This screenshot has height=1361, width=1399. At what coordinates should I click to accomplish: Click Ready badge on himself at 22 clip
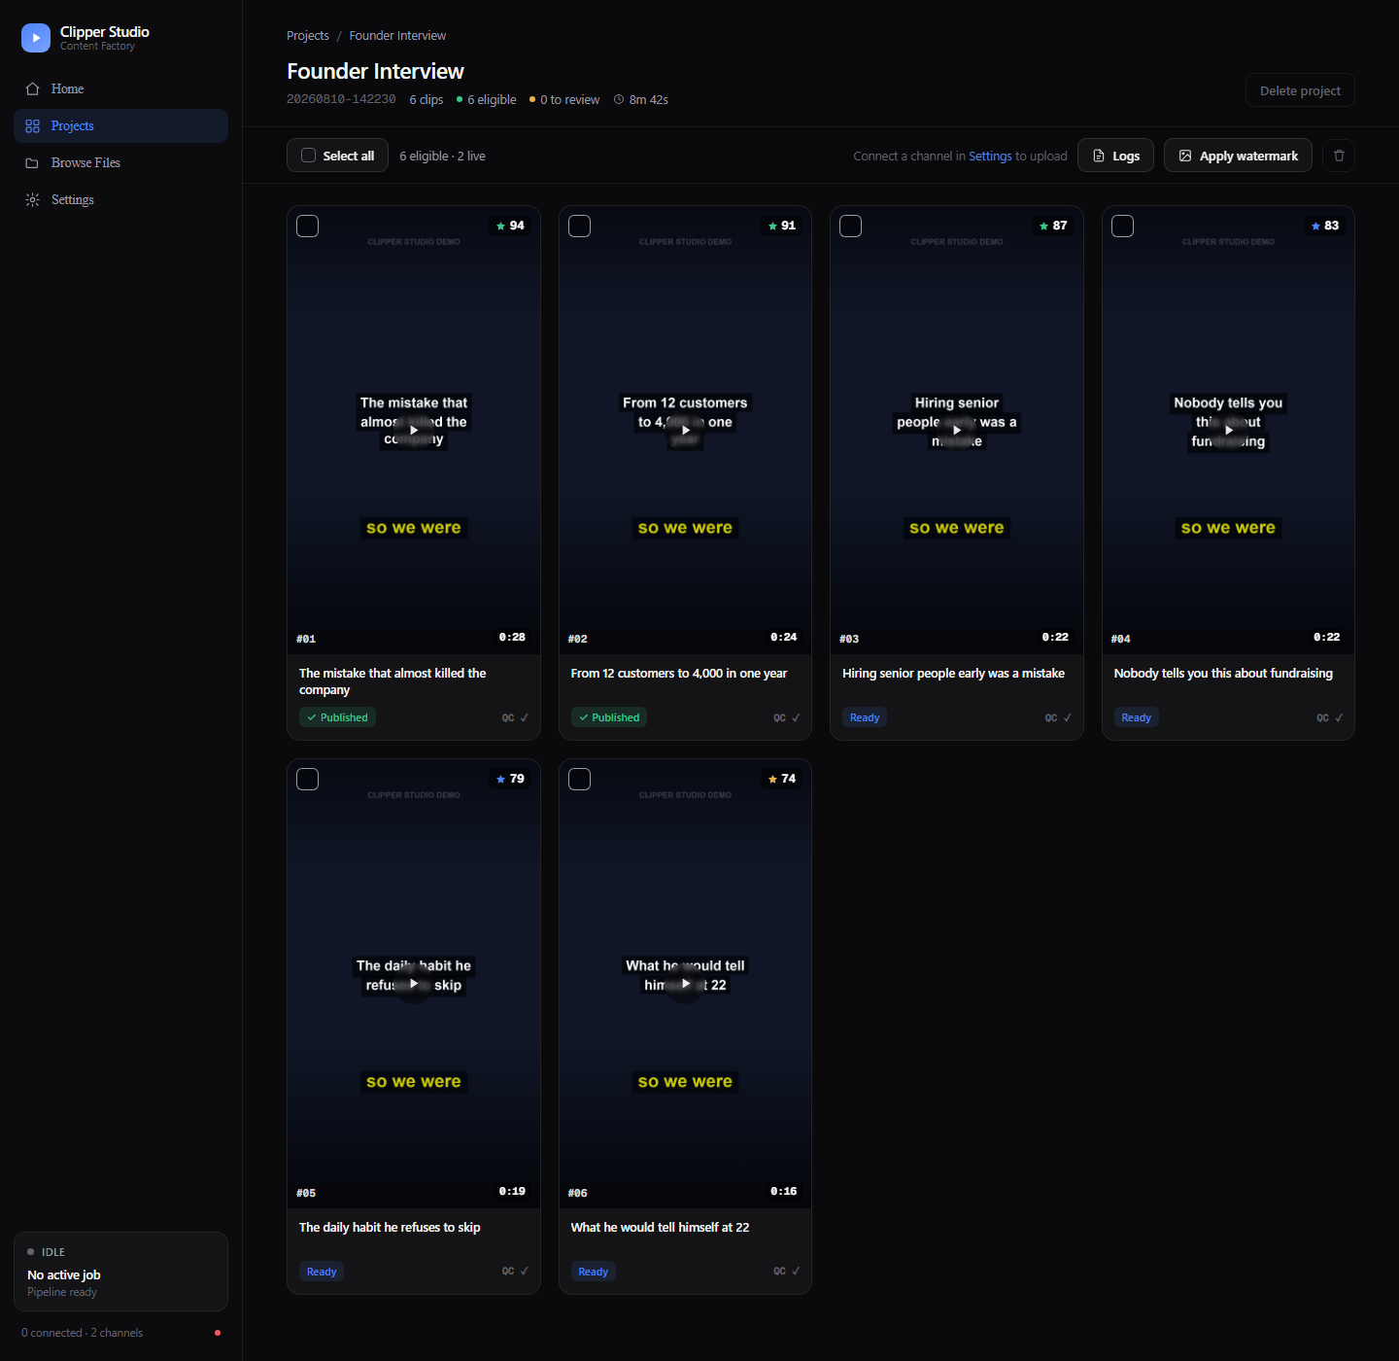[x=593, y=1272]
